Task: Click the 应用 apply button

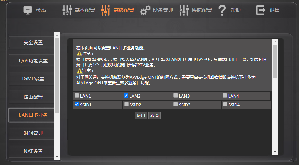Action: (x=141, y=116)
